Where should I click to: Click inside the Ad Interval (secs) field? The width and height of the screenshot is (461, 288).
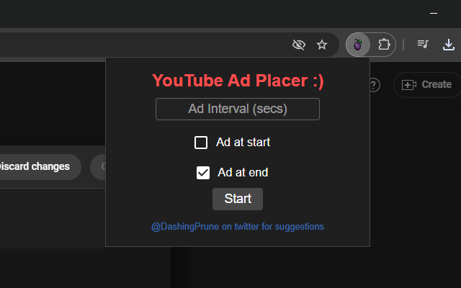pyautogui.click(x=238, y=109)
